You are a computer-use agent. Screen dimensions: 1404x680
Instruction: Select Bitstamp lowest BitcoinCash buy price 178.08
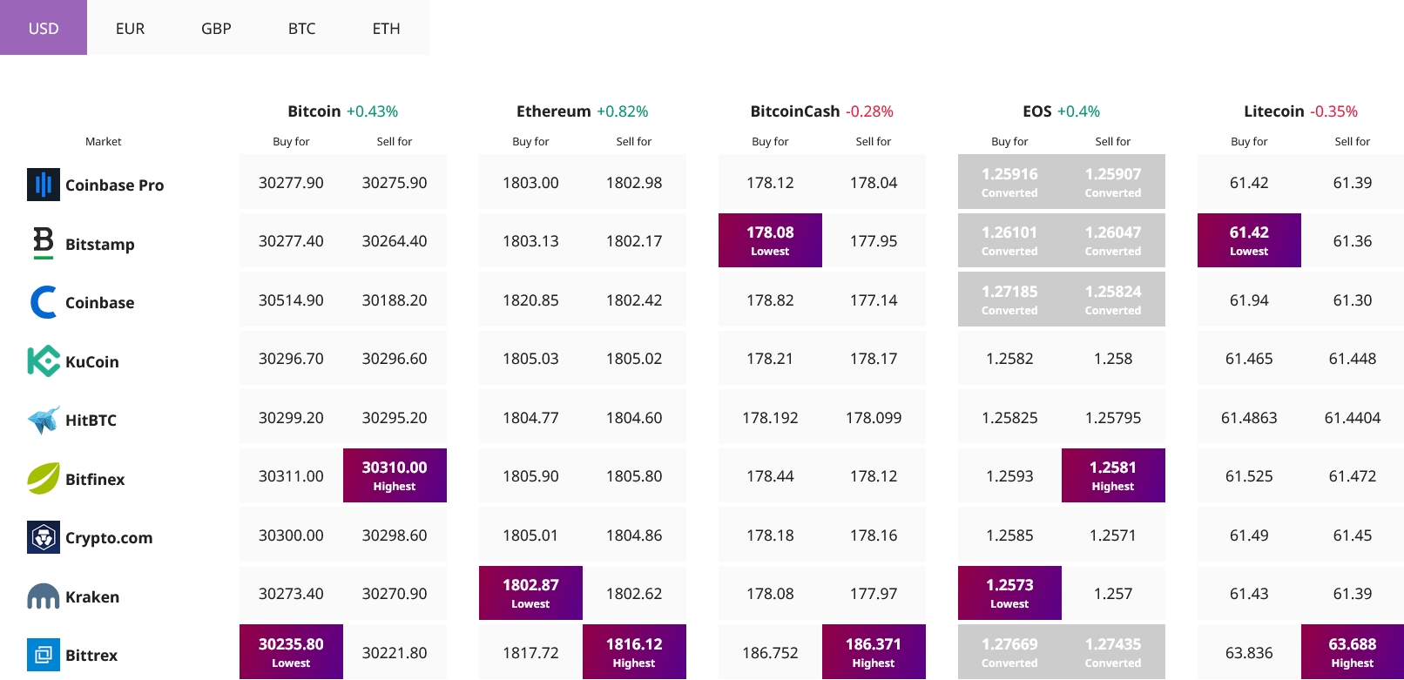pos(770,240)
